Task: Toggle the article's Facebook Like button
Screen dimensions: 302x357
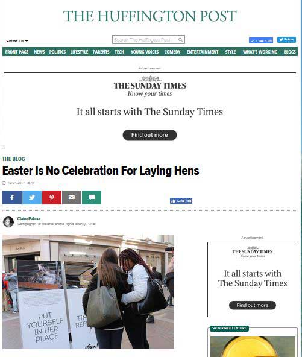Action: coord(181,201)
